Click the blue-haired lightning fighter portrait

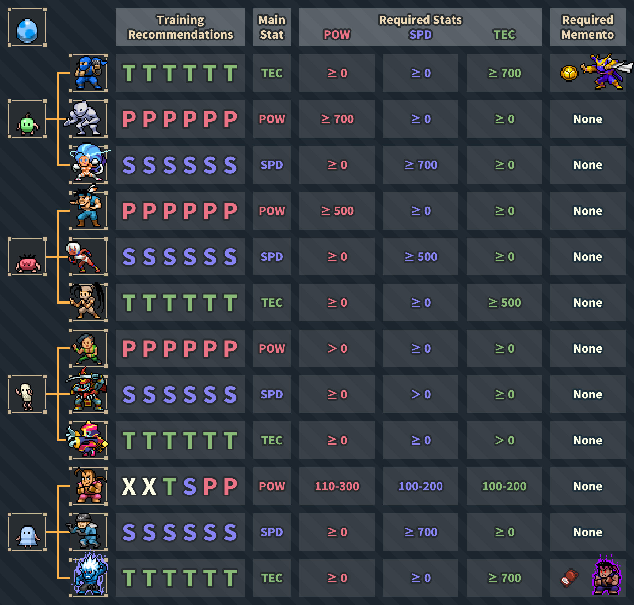pos(89,163)
